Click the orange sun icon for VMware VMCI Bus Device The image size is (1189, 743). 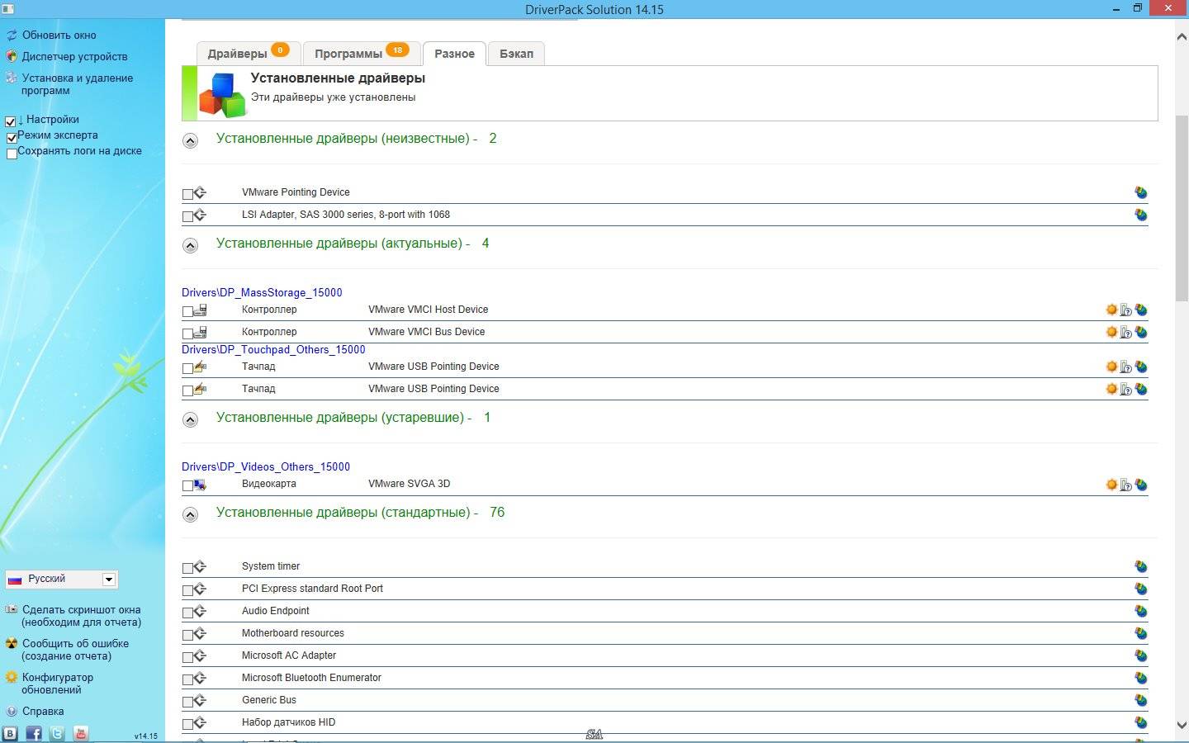point(1111,332)
